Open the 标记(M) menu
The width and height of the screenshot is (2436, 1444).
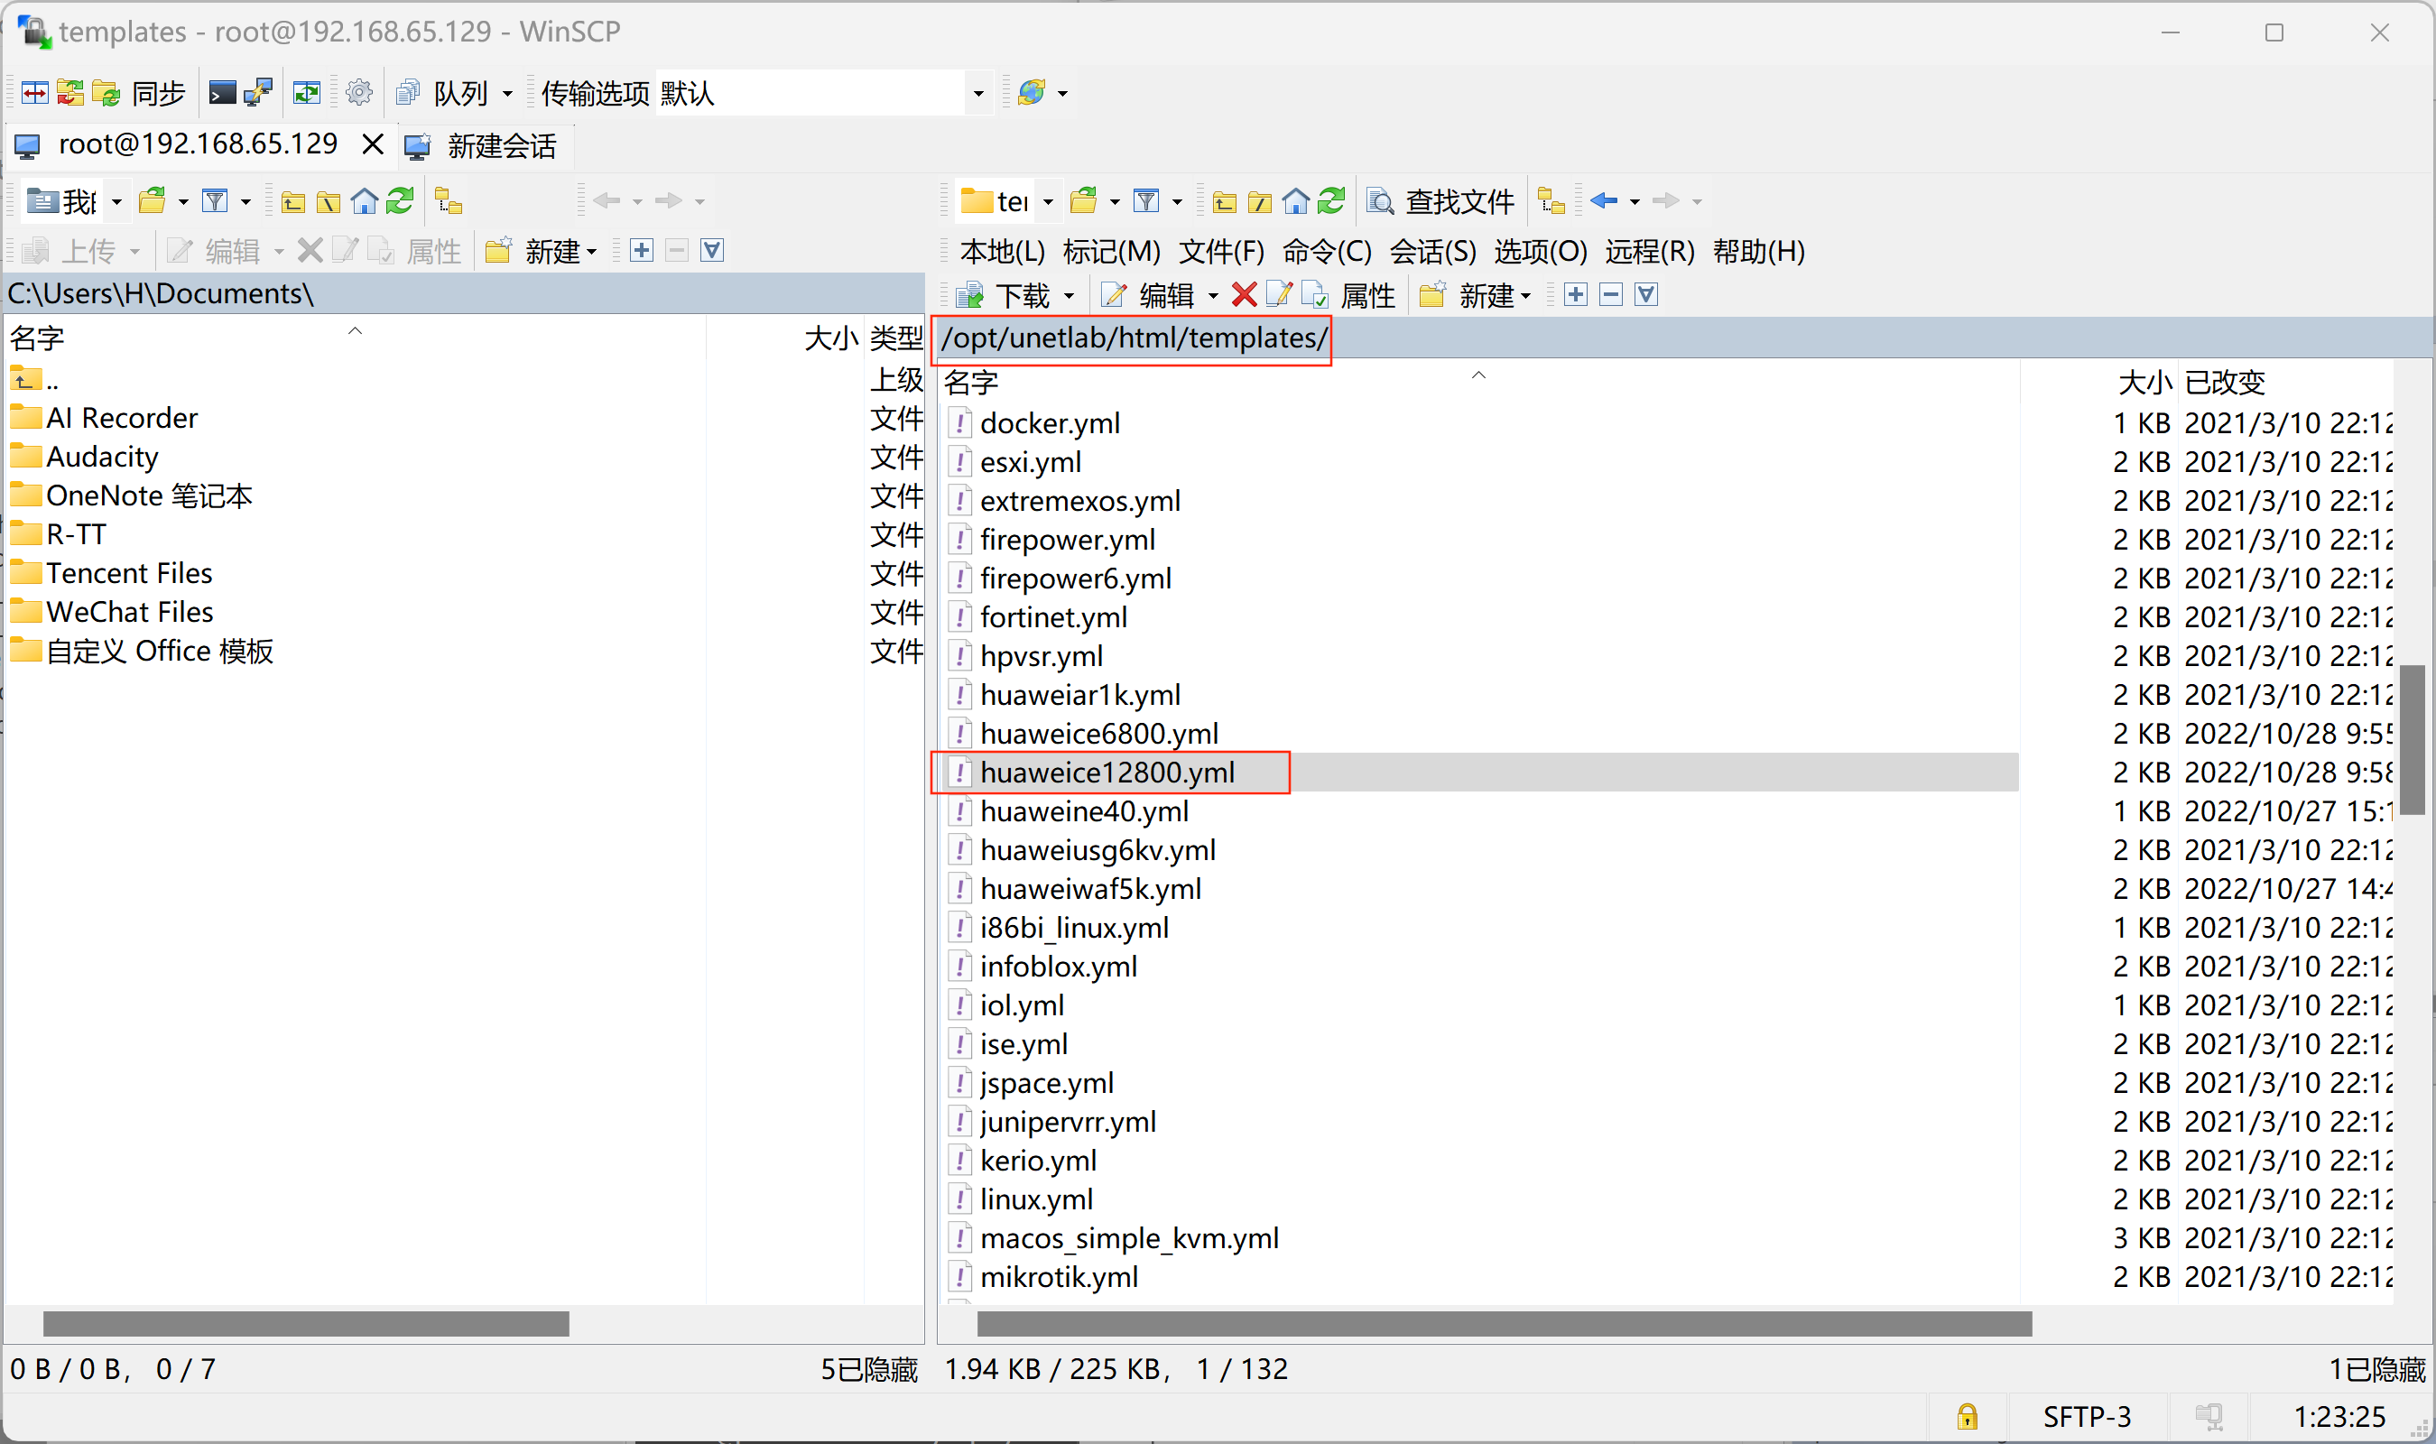coord(1112,252)
